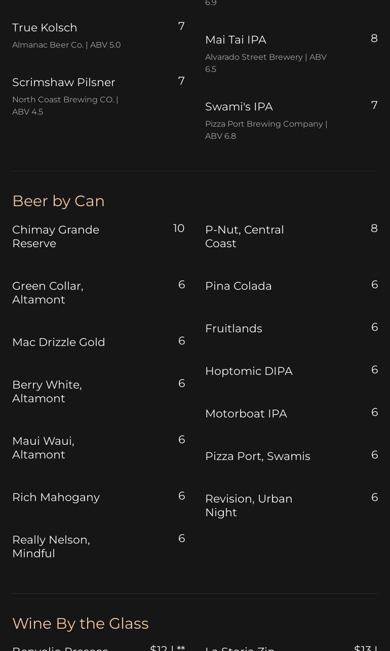Click Really Nelson, Mindful entry
390x651 pixels.
tap(51, 547)
